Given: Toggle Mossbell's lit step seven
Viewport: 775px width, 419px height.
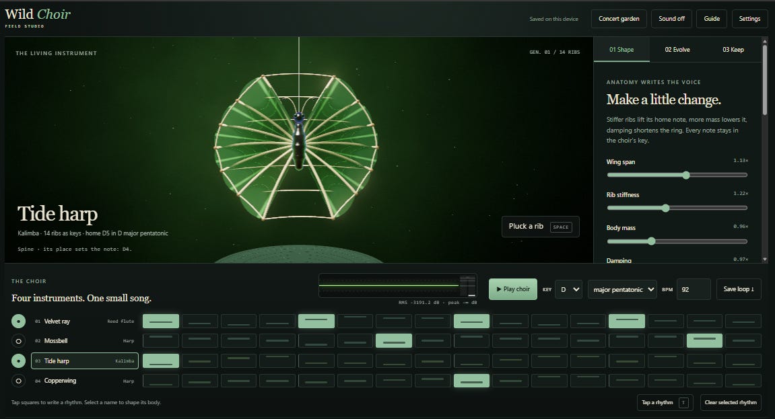Looking at the screenshot, I should pos(394,340).
